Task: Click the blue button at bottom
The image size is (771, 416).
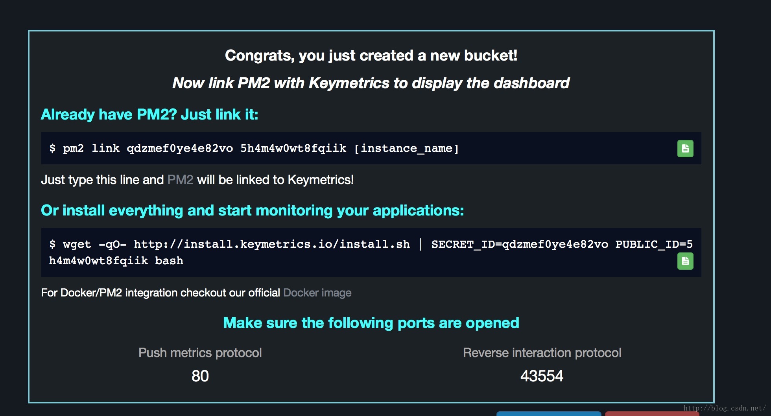Action: [548, 414]
